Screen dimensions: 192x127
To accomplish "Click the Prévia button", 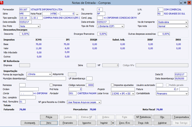I will coord(49,117).
